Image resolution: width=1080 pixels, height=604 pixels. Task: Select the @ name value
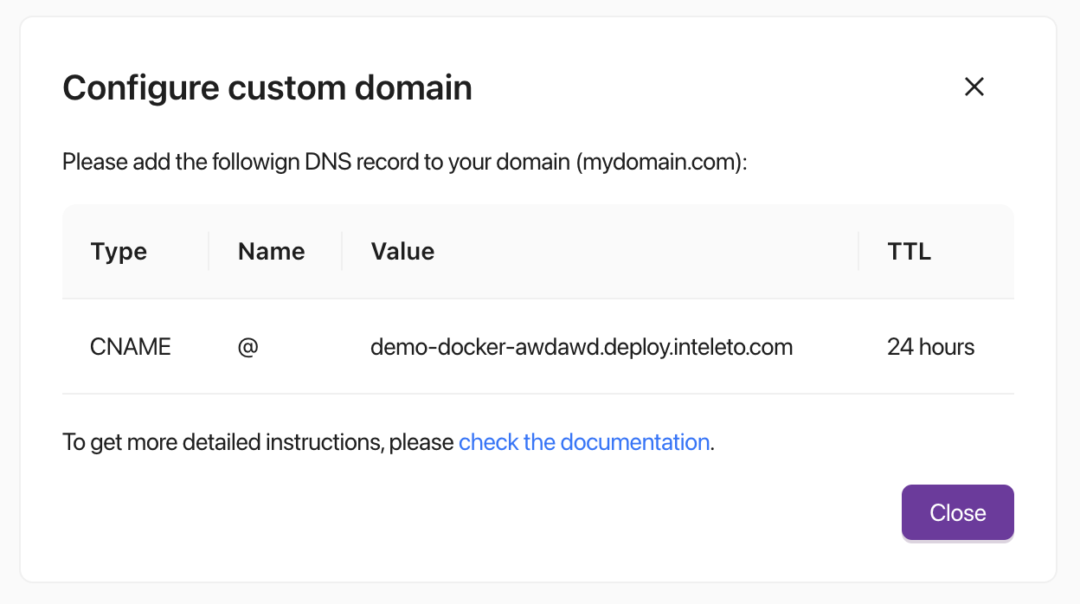(x=247, y=346)
